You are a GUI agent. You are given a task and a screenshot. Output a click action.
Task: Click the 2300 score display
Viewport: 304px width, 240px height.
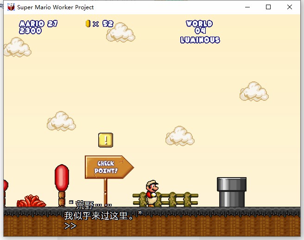(x=31, y=31)
